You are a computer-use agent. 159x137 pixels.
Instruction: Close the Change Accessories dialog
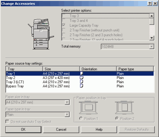(155, 4)
